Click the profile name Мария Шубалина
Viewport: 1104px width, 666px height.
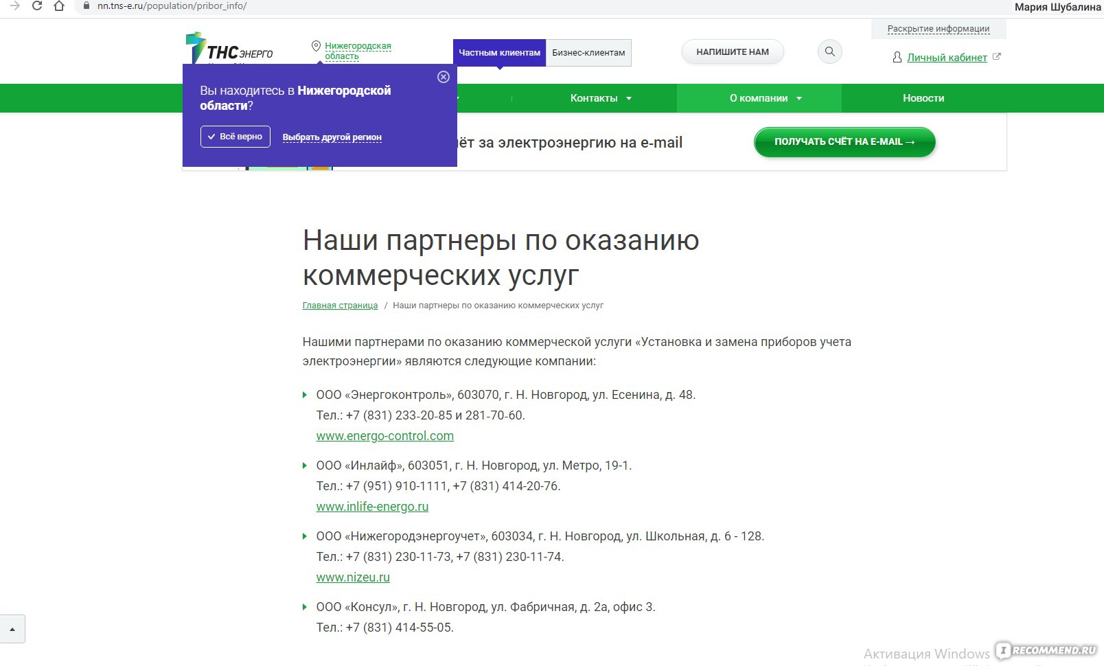pos(1057,7)
